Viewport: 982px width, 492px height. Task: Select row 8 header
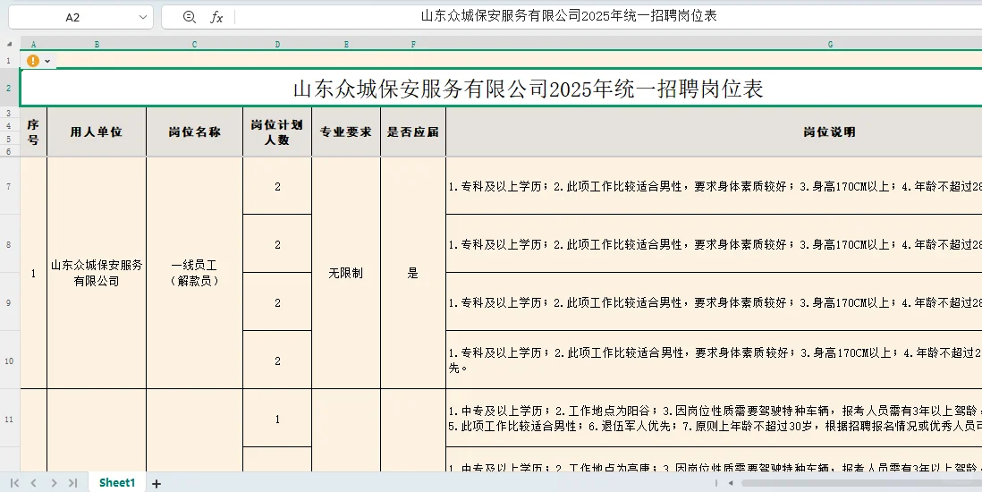9,244
